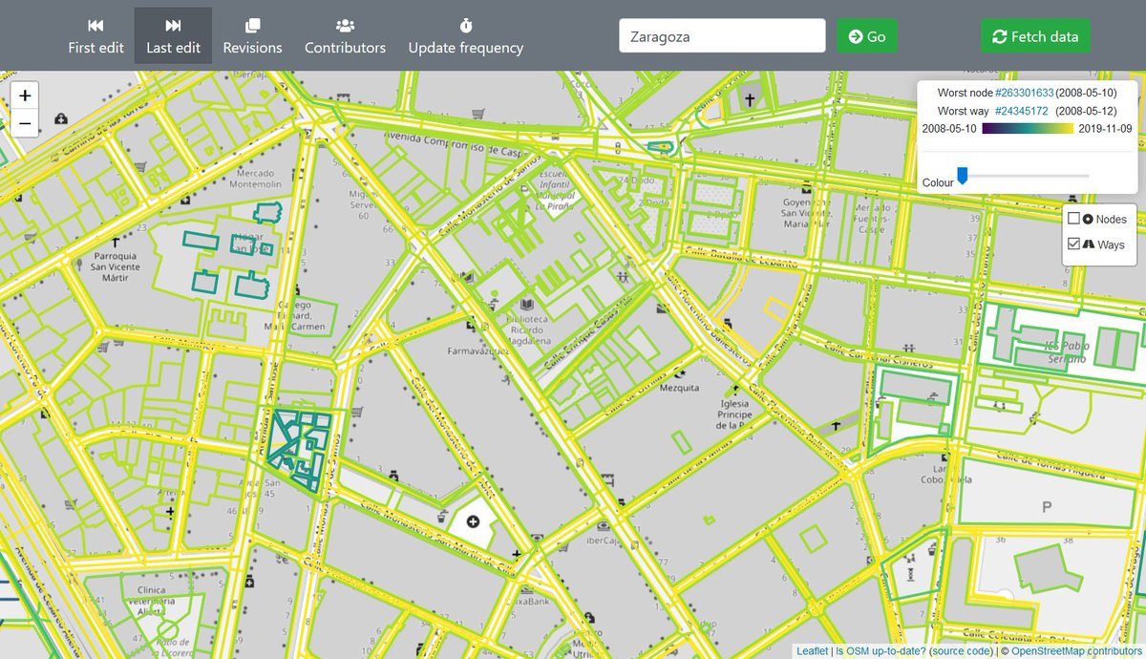The width and height of the screenshot is (1146, 659).
Task: Click the Contributors people icon
Action: pos(345,25)
